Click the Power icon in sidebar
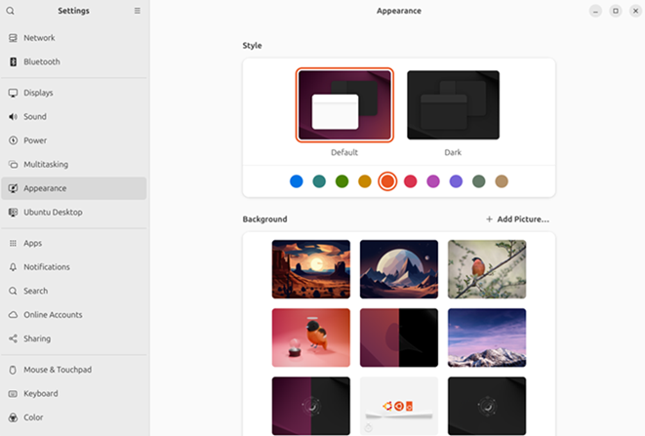Image resolution: width=645 pixels, height=436 pixels. coord(13,140)
